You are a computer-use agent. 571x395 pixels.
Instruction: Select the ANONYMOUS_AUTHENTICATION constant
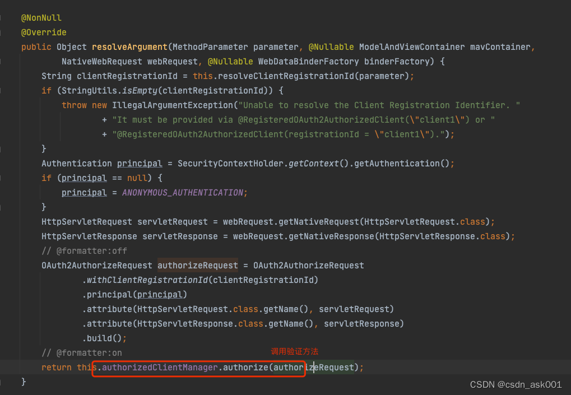(x=182, y=192)
